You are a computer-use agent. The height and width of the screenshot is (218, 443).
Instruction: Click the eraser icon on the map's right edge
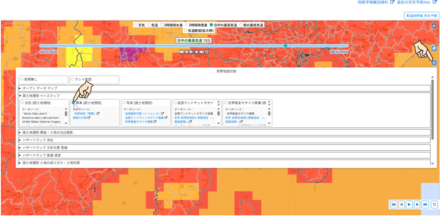coord(433,48)
